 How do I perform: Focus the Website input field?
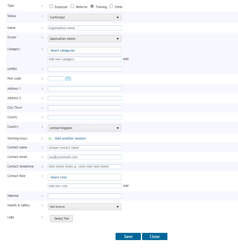[x=85, y=196]
